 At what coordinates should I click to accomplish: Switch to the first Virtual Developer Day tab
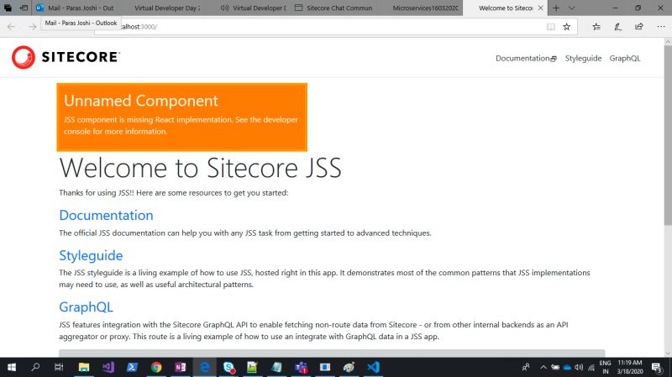(x=166, y=8)
